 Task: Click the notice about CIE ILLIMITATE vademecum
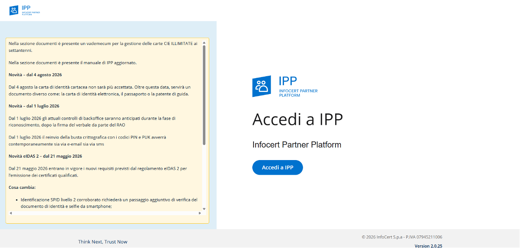pyautogui.click(x=103, y=47)
